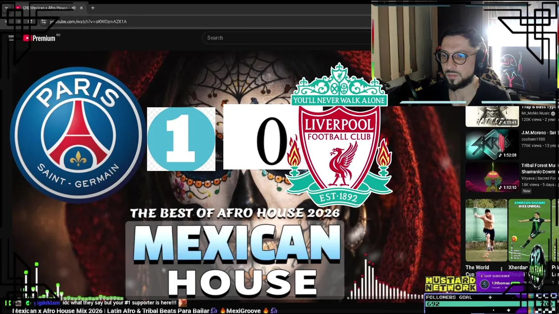Viewport: 559px width, 314px height.
Task: Open the Skrillex 1:52:08 video thumbnail
Action: pyautogui.click(x=492, y=144)
